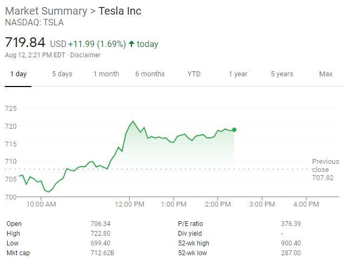Image resolution: width=343 pixels, height=259 pixels.
Task: View the 1 year chart
Action: tap(238, 74)
